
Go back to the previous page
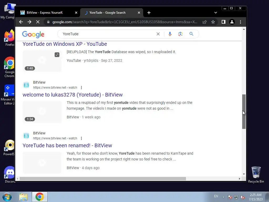click(x=21, y=22)
